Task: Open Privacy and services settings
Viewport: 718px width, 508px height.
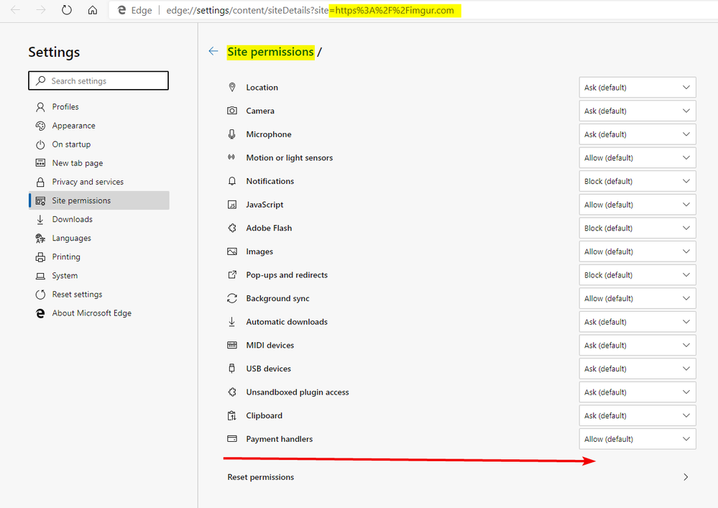Action: coord(99,182)
